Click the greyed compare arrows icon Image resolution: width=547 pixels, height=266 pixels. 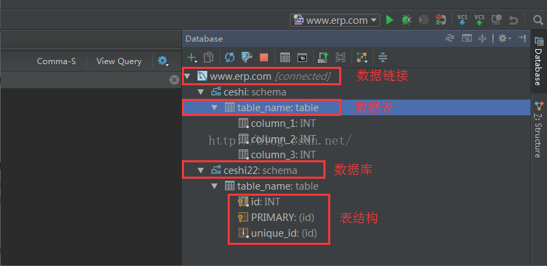point(340,57)
